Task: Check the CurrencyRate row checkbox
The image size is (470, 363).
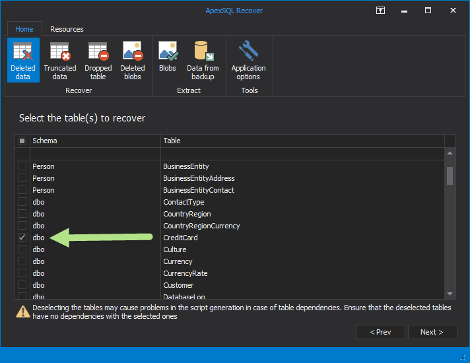Action: click(22, 273)
